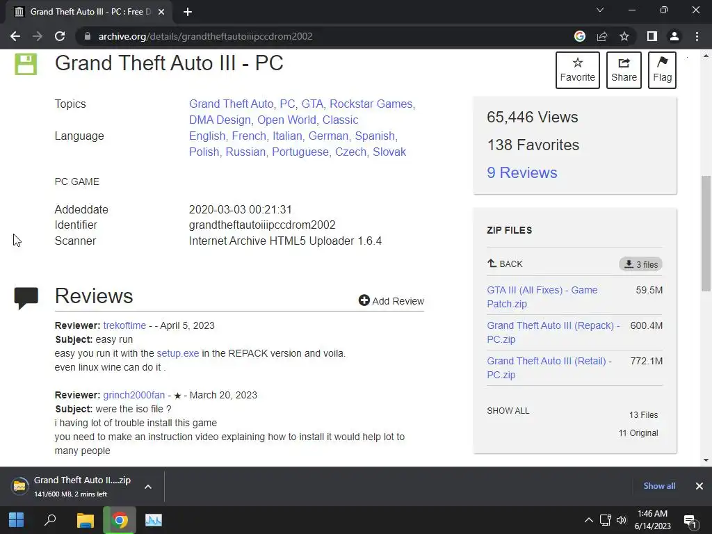The width and height of the screenshot is (712, 534).
Task: Download Grand Theft Auto III (Repack) PC.zip
Action: [553, 332]
